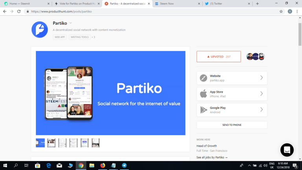Click the Partiko logo icon
The image size is (302, 170).
(39, 30)
